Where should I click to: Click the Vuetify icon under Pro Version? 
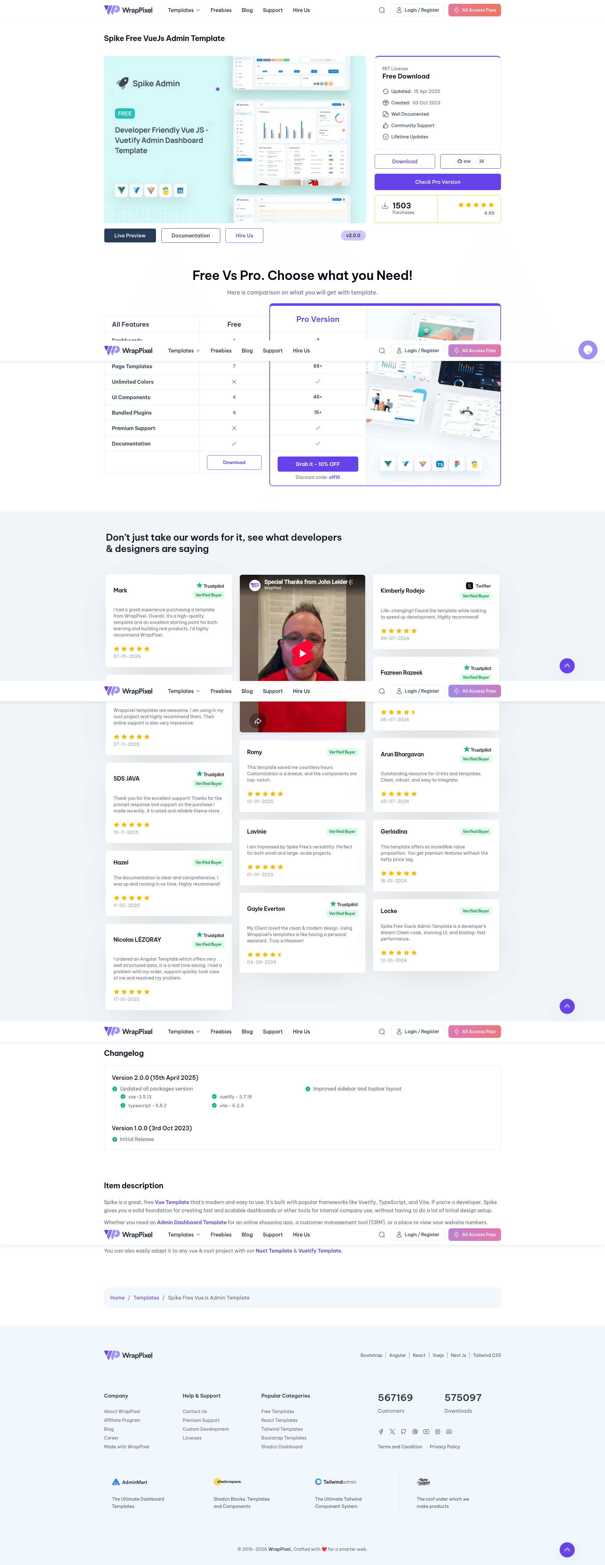pyautogui.click(x=405, y=464)
